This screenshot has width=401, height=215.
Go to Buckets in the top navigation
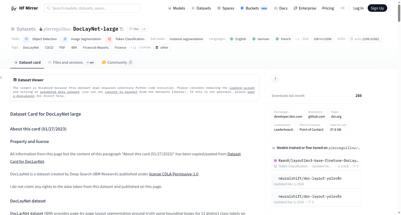254,8
